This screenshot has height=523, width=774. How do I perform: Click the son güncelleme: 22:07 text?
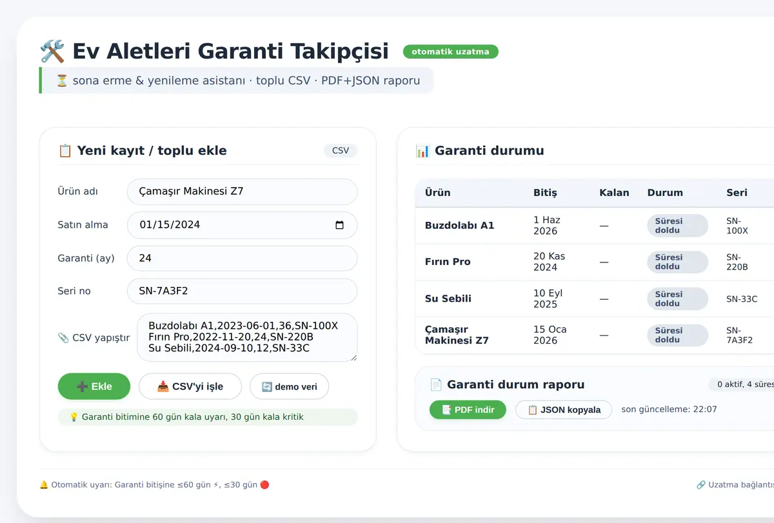pos(669,410)
